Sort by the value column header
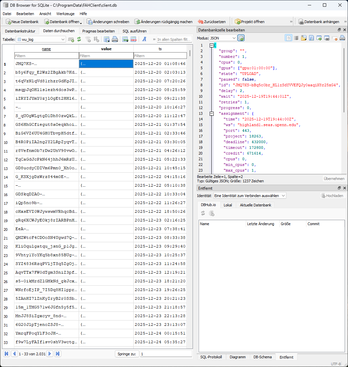348x367 pixels. pos(106,49)
